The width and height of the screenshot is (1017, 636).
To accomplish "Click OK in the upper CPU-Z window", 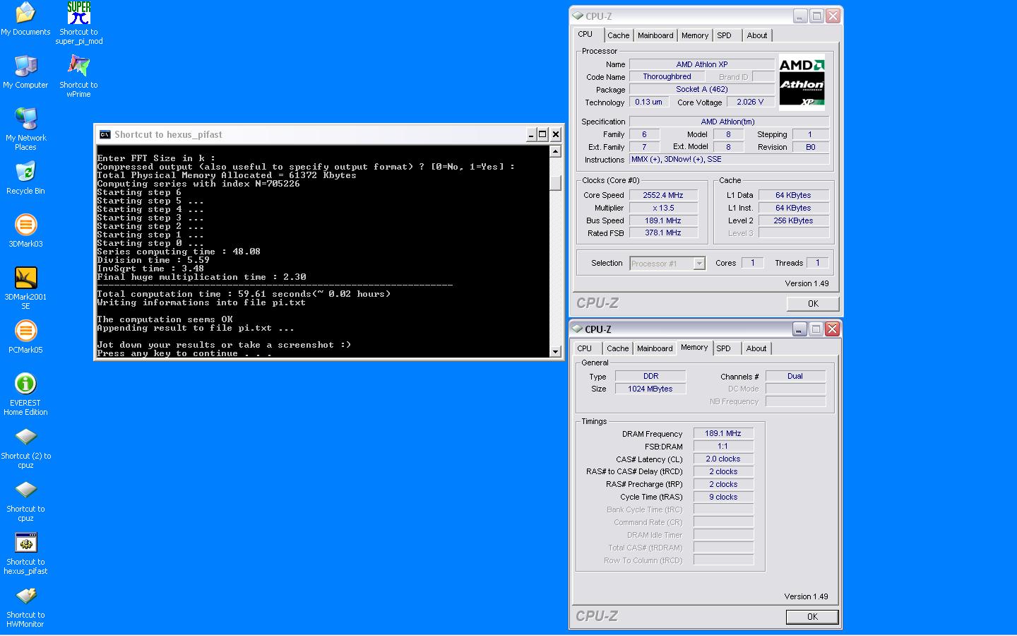I will point(813,304).
